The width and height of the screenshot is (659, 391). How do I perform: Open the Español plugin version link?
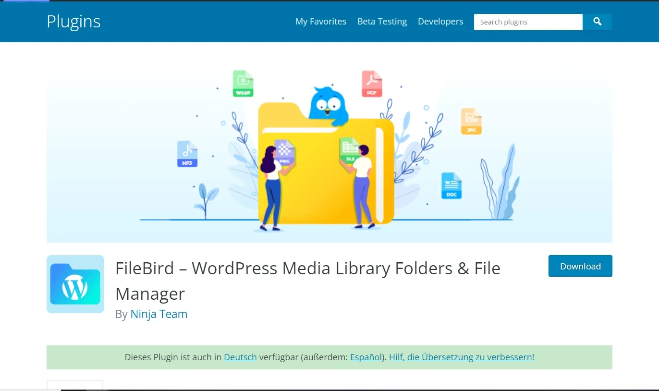coord(366,357)
